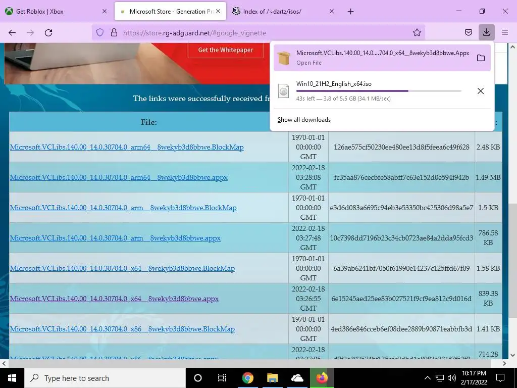
Task: Select hash starting with e3d6d083a6695c94
Action: [x=401, y=208]
